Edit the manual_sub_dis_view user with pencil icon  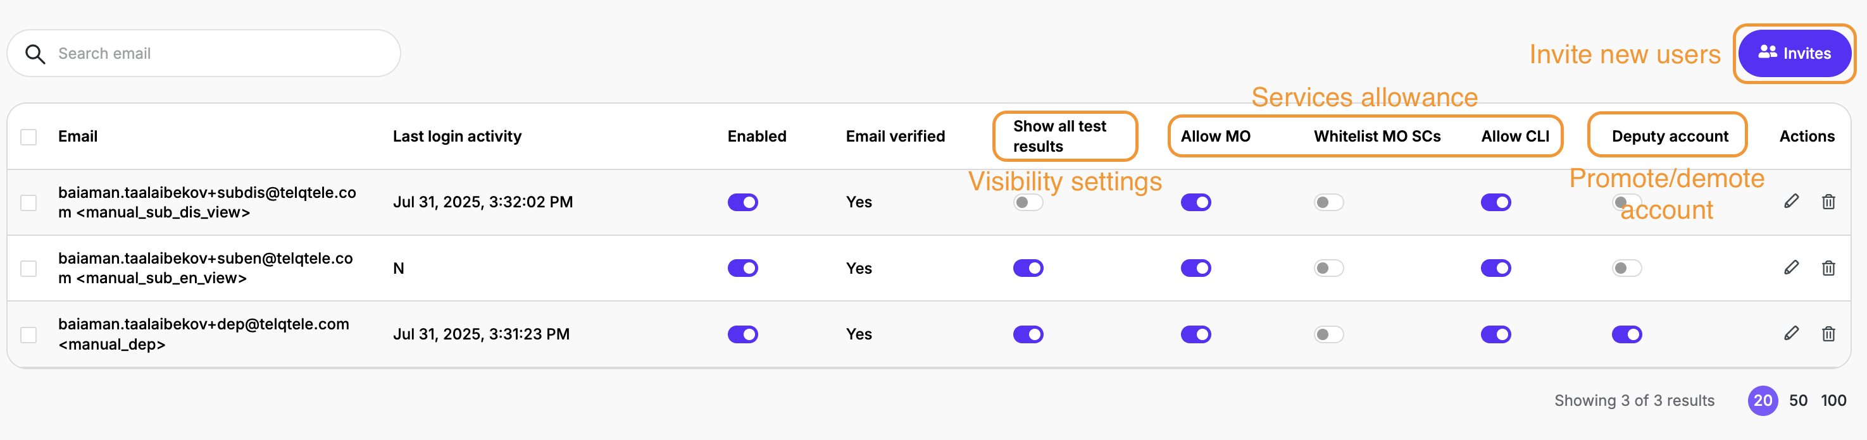point(1791,201)
